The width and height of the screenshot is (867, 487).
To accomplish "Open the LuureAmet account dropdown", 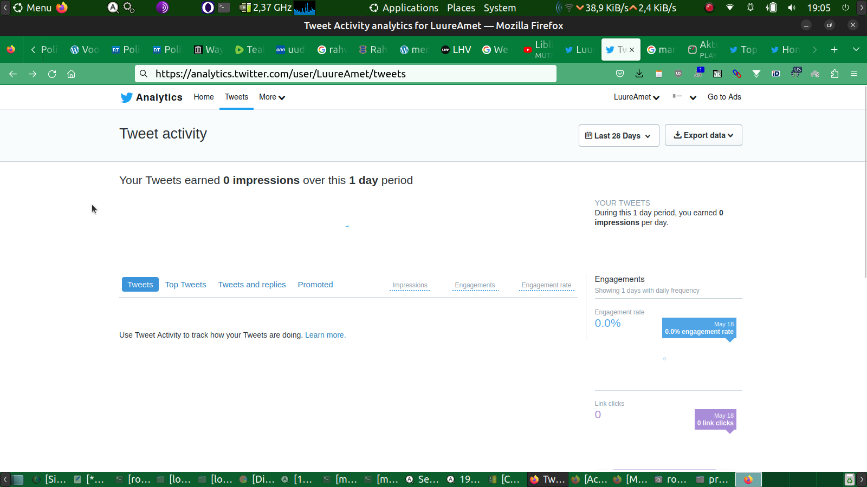I will (637, 97).
